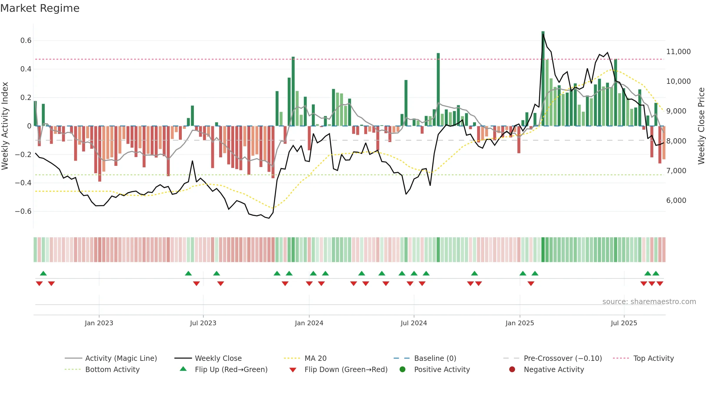Screen dimensions: 706x397
Task: Click the darkest green heatmap cell in early 2025
Action: click(543, 250)
